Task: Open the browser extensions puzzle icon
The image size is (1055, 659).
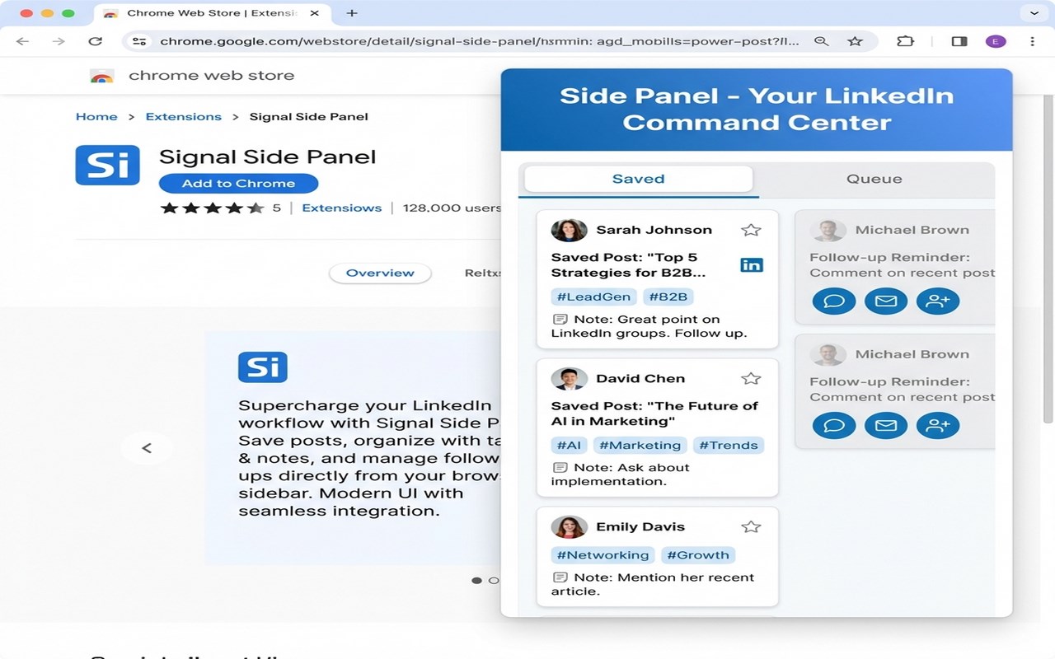Action: point(905,41)
